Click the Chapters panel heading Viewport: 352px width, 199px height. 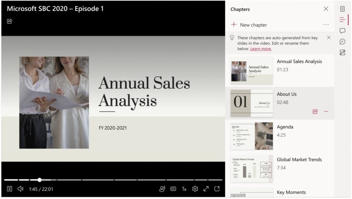240,9
